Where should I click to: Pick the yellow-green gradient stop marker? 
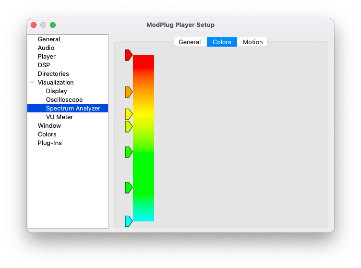click(128, 127)
